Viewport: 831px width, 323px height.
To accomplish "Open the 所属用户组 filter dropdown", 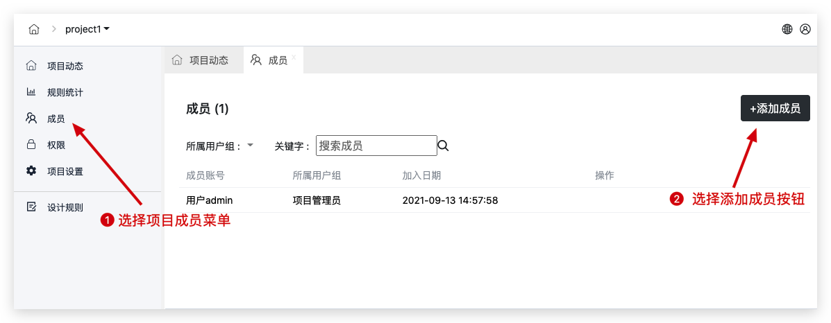I will (250, 145).
